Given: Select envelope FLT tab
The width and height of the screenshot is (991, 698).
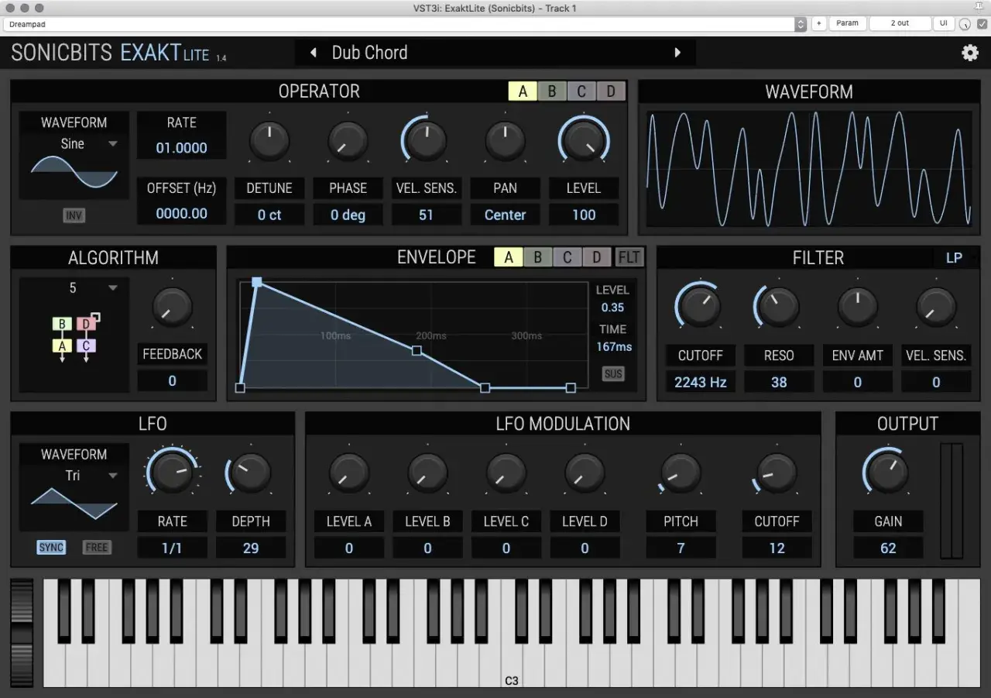Looking at the screenshot, I should pyautogui.click(x=629, y=257).
